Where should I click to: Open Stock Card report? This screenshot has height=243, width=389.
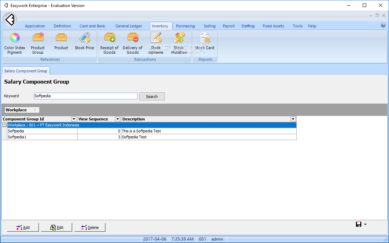[x=204, y=41]
